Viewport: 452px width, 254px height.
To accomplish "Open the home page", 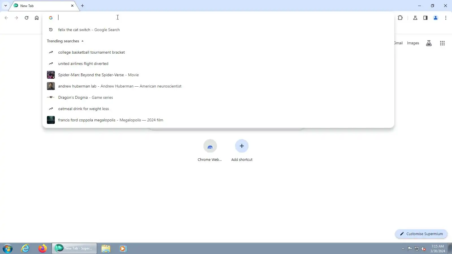I will pos(37,18).
